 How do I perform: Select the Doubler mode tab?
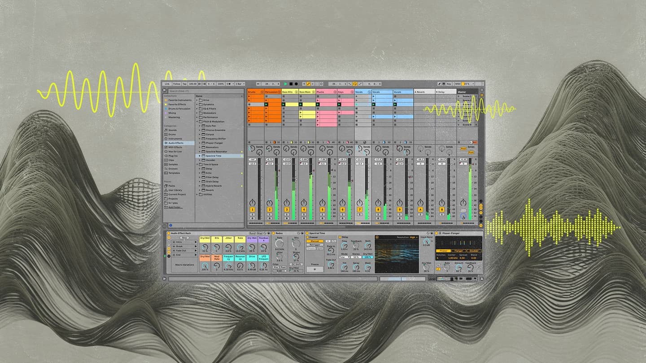pyautogui.click(x=474, y=251)
